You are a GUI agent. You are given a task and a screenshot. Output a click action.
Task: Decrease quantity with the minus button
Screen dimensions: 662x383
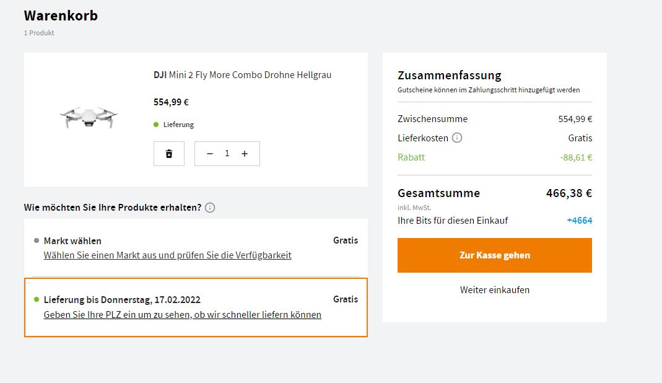pyautogui.click(x=210, y=154)
